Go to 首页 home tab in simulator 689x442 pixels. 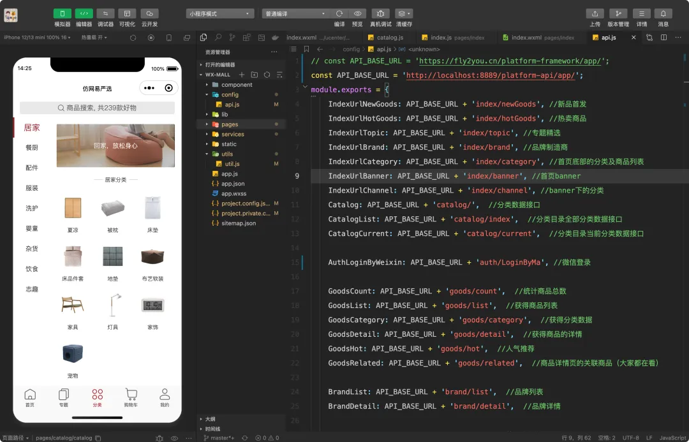[30, 397]
